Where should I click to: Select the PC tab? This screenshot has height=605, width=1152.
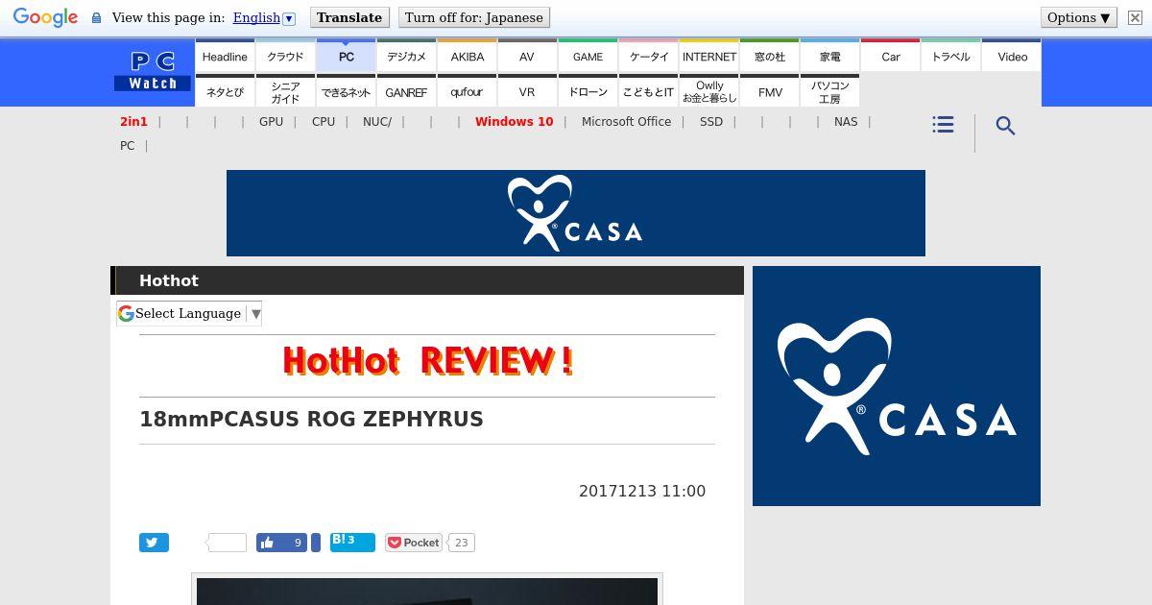coord(346,56)
